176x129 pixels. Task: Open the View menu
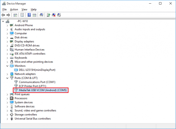point(24,9)
